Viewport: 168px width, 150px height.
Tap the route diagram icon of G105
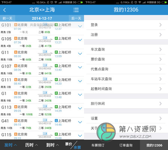45,38
